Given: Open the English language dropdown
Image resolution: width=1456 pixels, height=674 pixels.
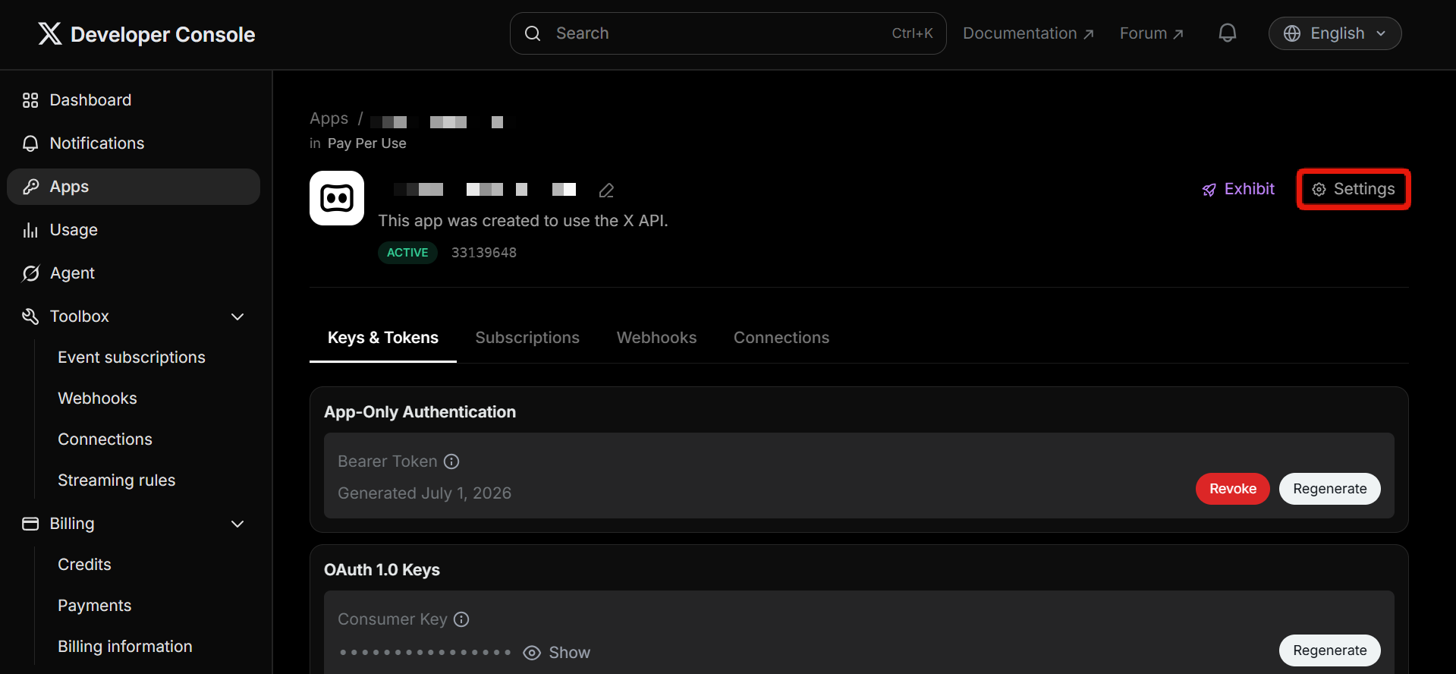Looking at the screenshot, I should coord(1335,33).
